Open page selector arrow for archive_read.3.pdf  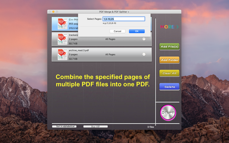coord(144,54)
